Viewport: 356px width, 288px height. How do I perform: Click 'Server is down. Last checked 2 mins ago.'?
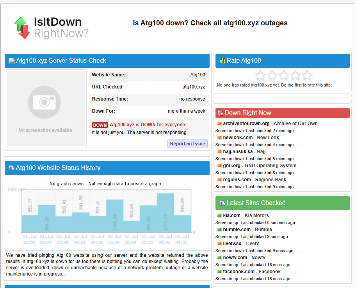click(x=255, y=131)
